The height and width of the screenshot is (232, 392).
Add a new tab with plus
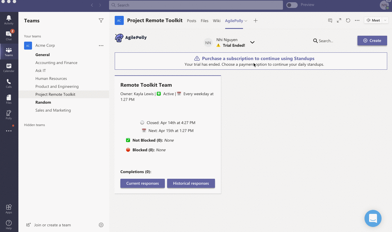click(x=255, y=21)
